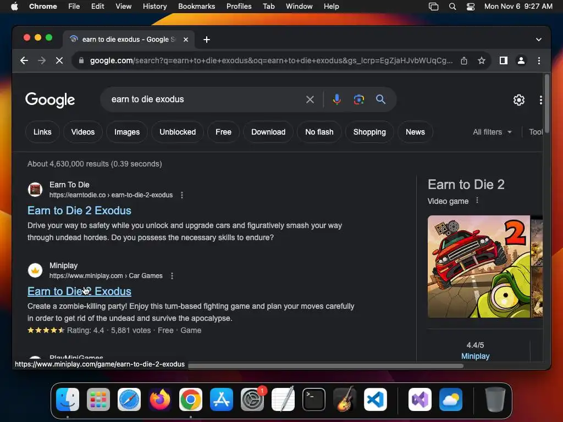Image resolution: width=563 pixels, height=422 pixels.
Task: Open more options beside Video game
Action: 477,200
